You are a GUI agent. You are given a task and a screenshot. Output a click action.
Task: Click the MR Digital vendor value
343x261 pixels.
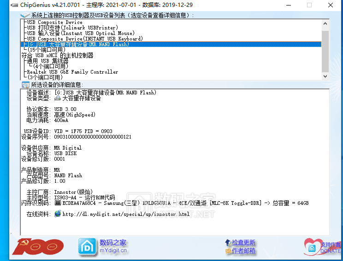click(x=68, y=148)
